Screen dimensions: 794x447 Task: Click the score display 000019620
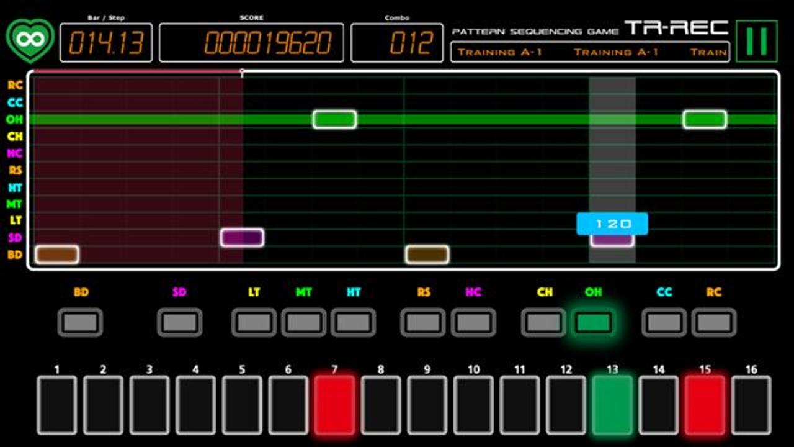click(x=251, y=43)
